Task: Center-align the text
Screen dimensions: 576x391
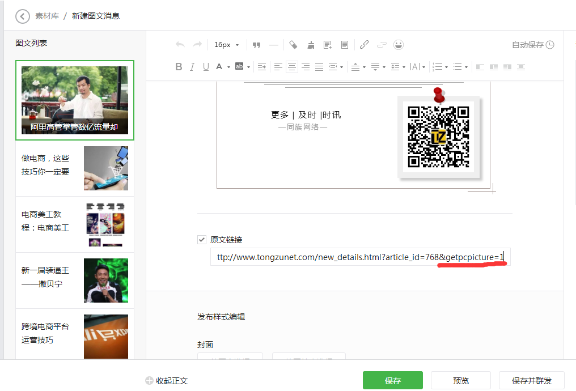Action: tap(292, 67)
